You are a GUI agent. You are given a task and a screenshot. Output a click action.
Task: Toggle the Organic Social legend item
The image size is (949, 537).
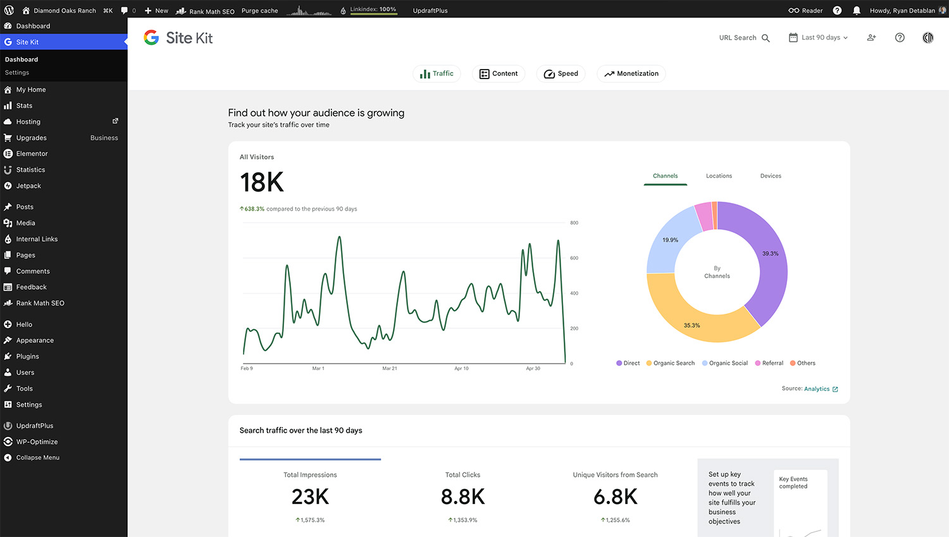click(x=724, y=363)
